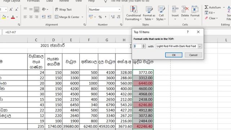Open the Data tab

(x=49, y=1)
